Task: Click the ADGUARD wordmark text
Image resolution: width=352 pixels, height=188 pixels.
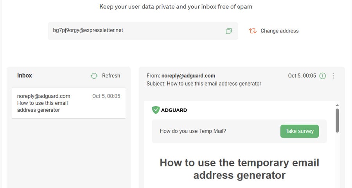Action: click(x=174, y=110)
